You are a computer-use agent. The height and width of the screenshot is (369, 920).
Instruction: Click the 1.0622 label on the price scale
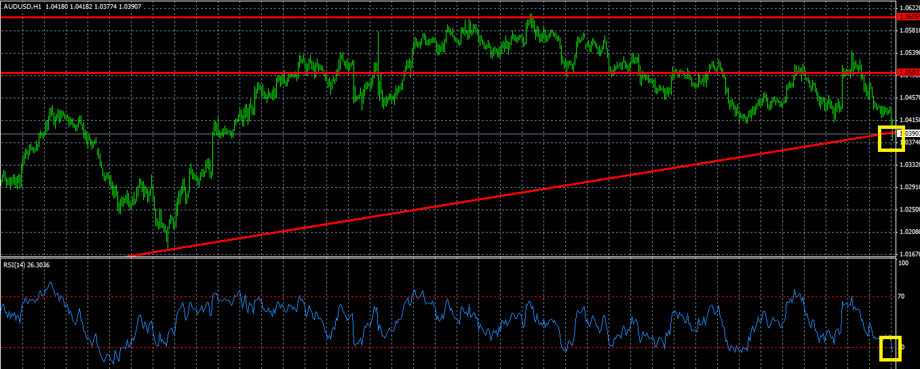(909, 8)
